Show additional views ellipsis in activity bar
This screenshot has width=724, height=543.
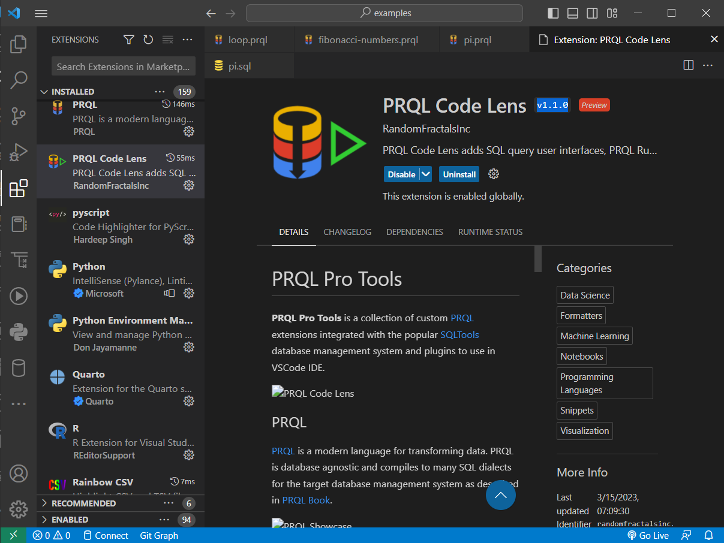coord(19,404)
